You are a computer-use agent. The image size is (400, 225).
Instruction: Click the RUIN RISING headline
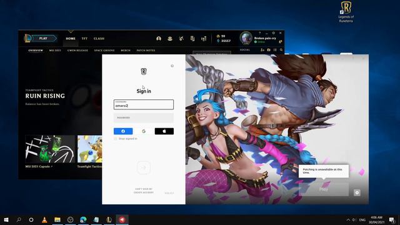45,96
